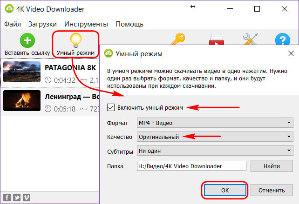The height and width of the screenshot is (204, 299).
Task: Maximize the 4K Video Downloader window
Action: click(257, 9)
